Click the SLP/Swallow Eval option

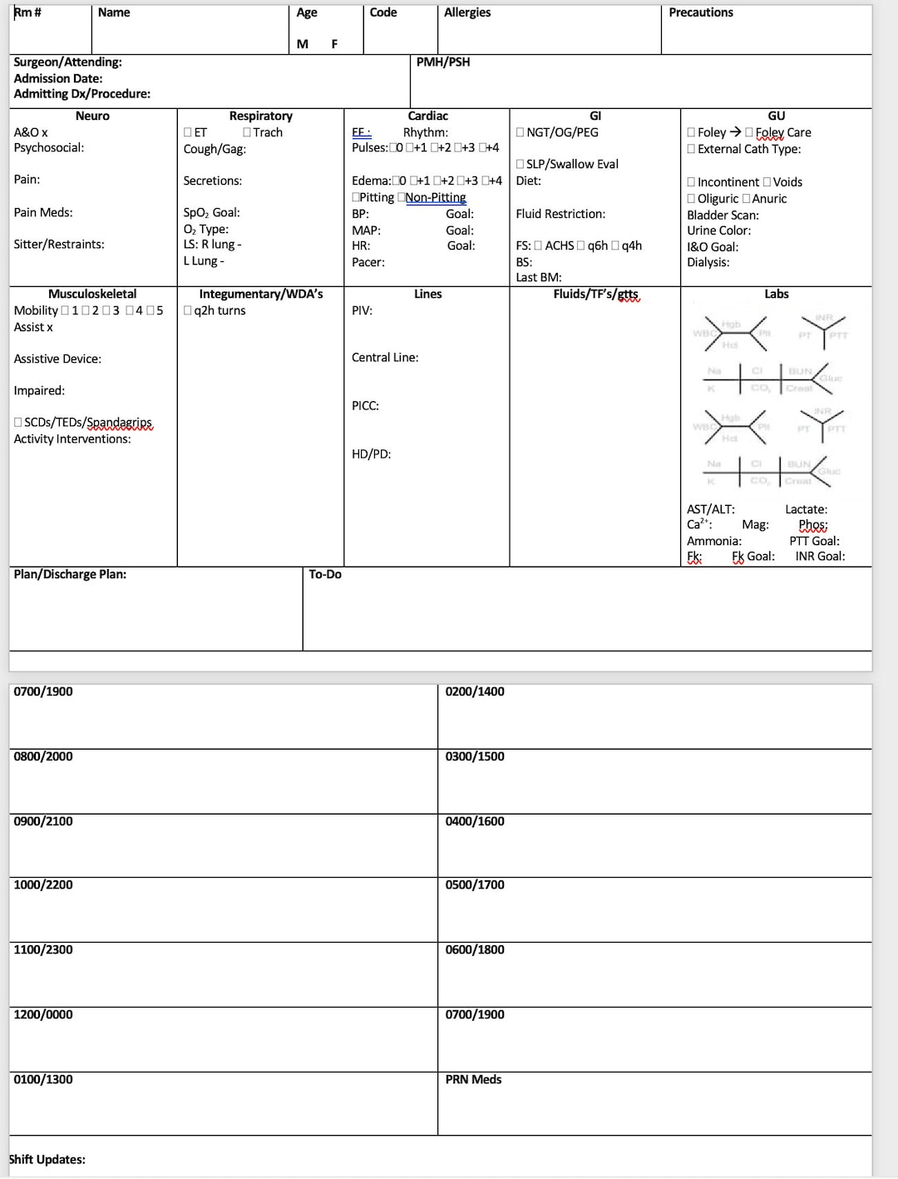[x=521, y=164]
